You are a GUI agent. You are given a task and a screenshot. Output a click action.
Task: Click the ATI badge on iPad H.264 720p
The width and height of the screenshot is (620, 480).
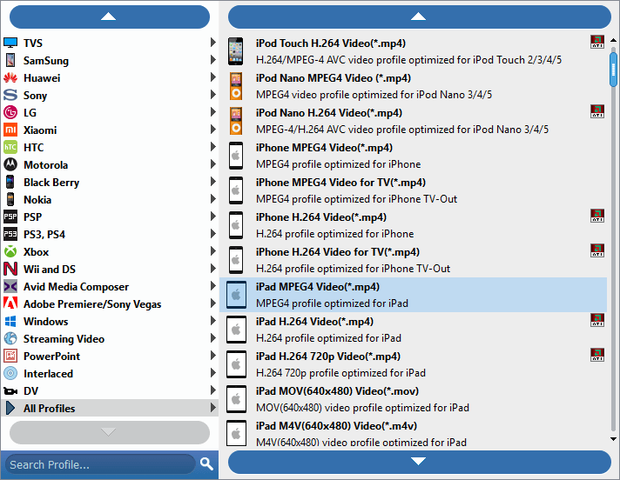point(597,354)
